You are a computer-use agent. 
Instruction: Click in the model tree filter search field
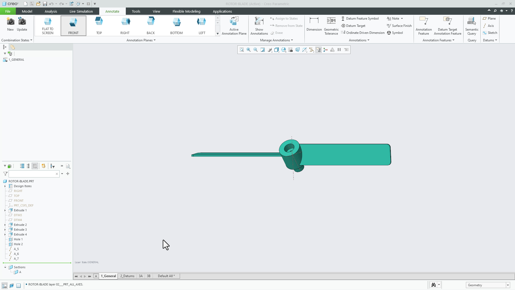point(32,174)
